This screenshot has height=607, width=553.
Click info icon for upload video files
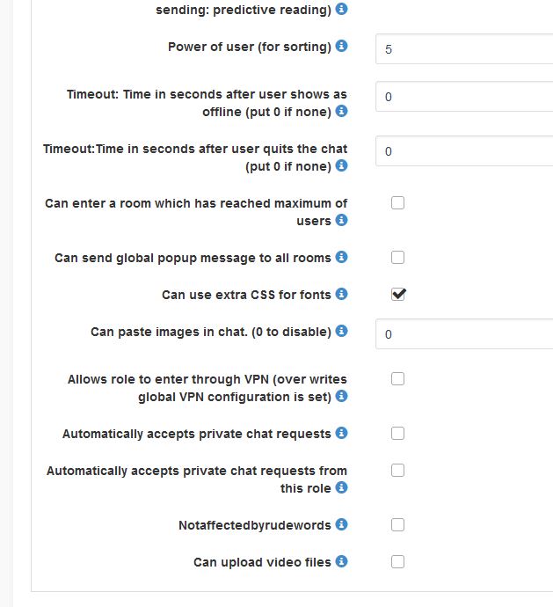click(342, 561)
